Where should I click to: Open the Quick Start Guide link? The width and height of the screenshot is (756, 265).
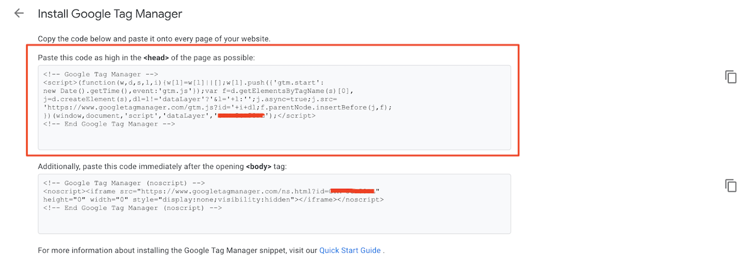pos(350,250)
